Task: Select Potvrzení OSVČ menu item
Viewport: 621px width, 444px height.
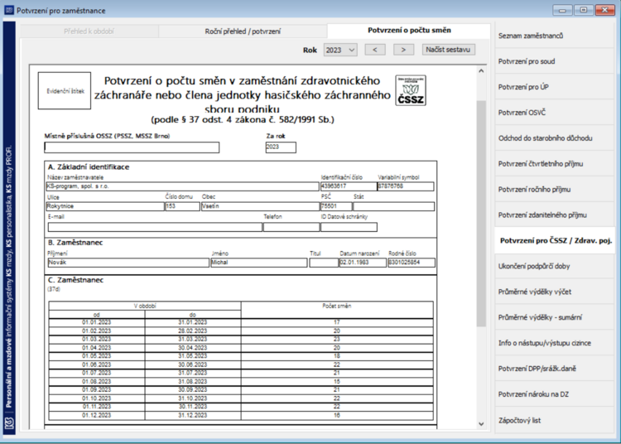Action: (554, 113)
